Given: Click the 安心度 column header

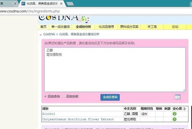Looking at the screenshot, I should coord(177,109).
